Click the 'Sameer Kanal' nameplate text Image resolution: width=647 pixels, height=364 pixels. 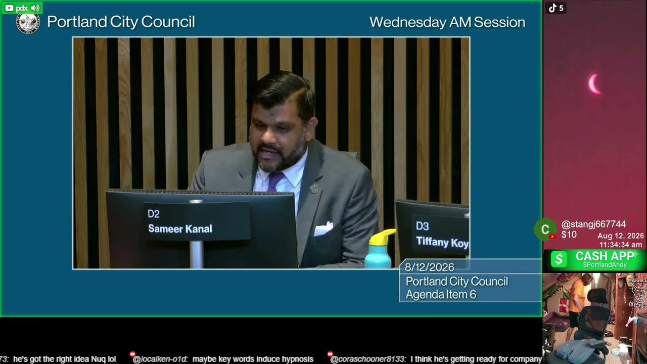click(180, 229)
